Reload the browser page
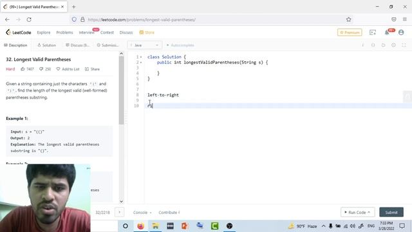The height and width of the screenshot is (232, 412). [29, 19]
